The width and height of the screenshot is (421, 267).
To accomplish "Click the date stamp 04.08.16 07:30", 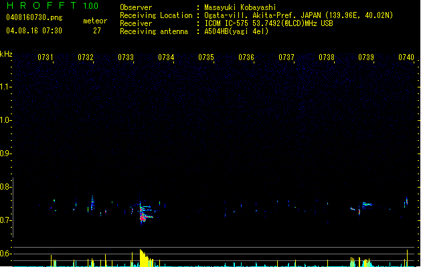I will click(34, 31).
